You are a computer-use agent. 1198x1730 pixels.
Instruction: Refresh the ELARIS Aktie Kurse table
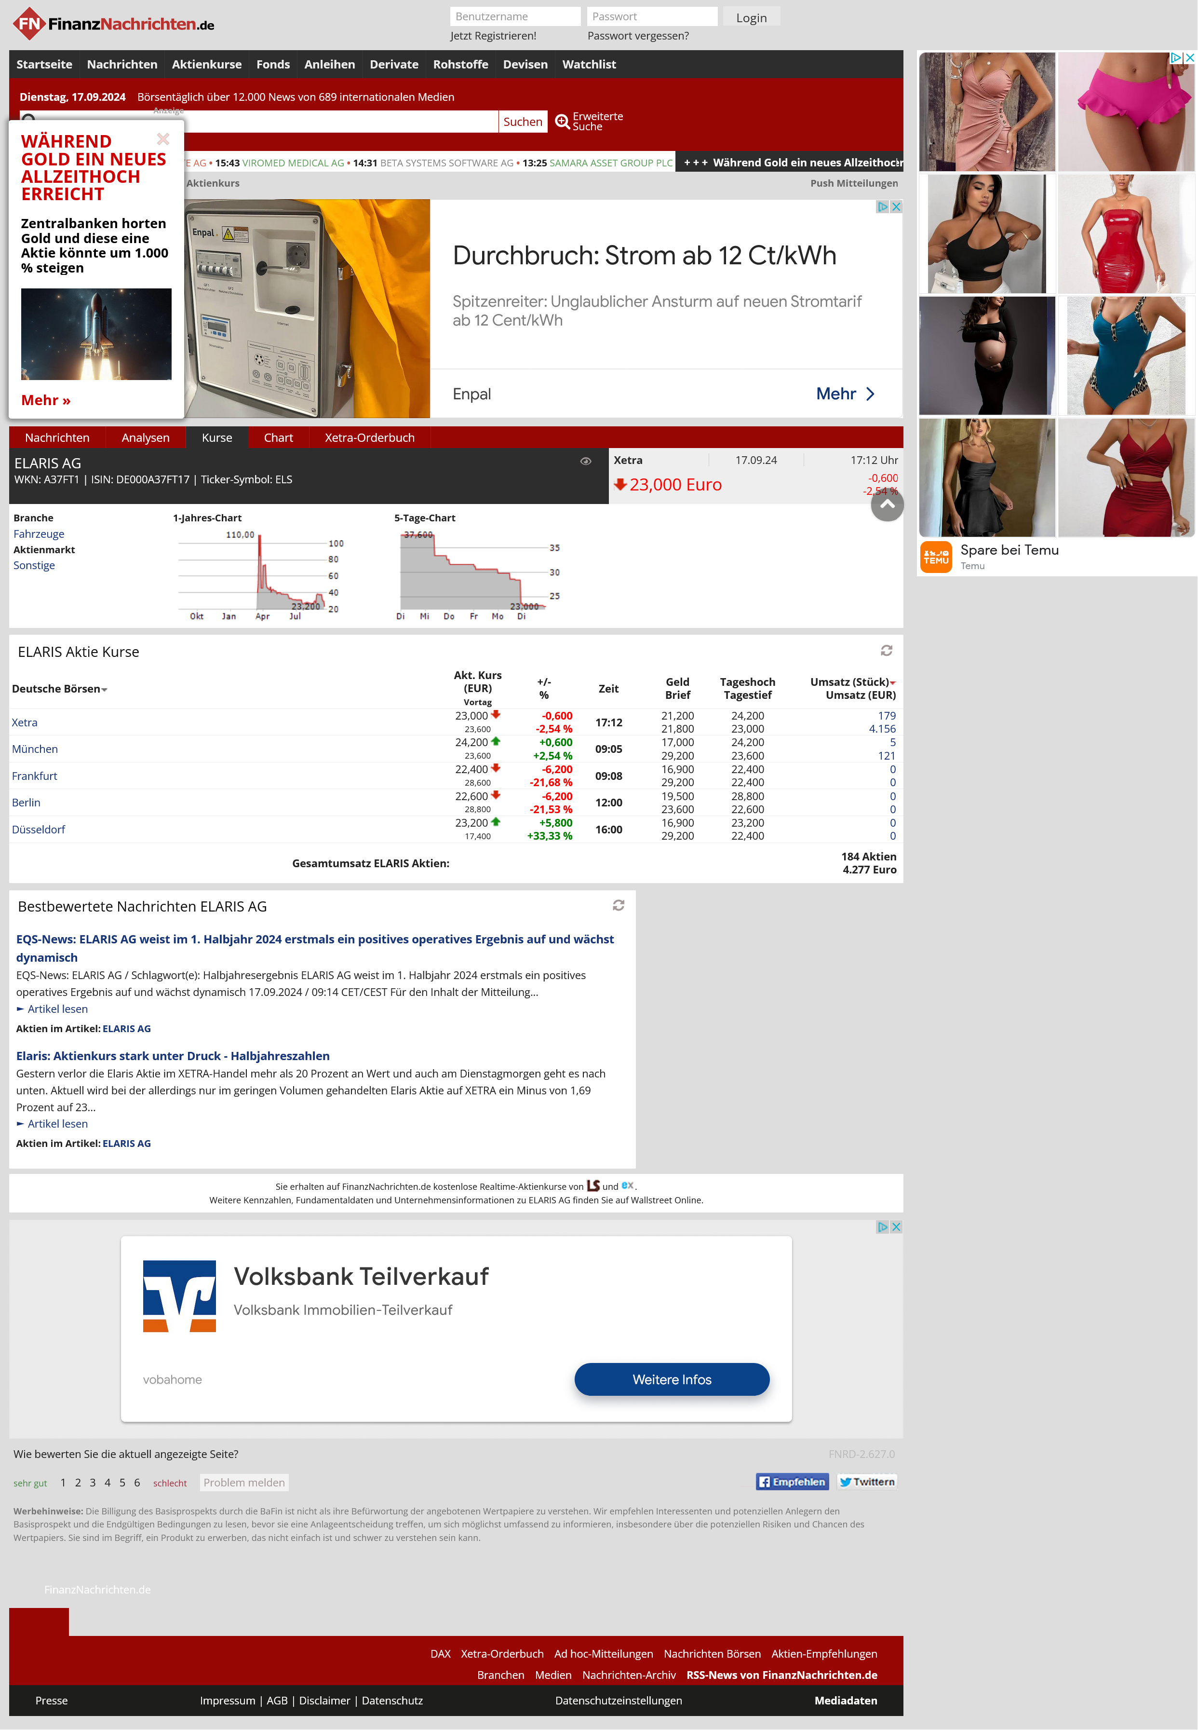pyautogui.click(x=886, y=650)
